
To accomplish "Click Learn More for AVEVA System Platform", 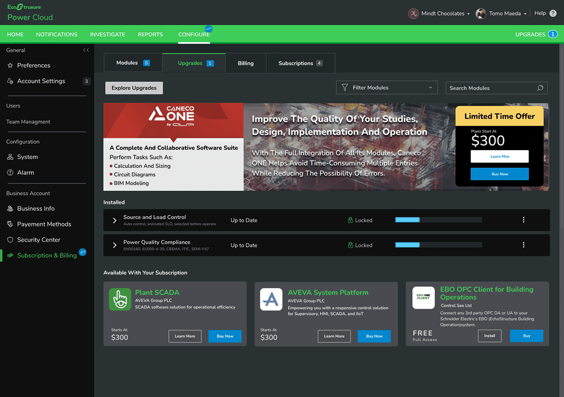I will click(x=334, y=336).
